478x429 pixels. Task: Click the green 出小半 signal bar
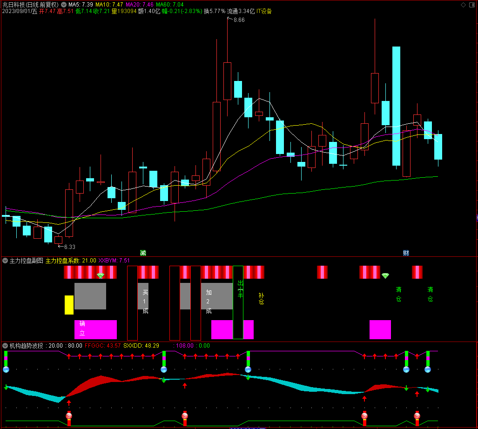238,302
